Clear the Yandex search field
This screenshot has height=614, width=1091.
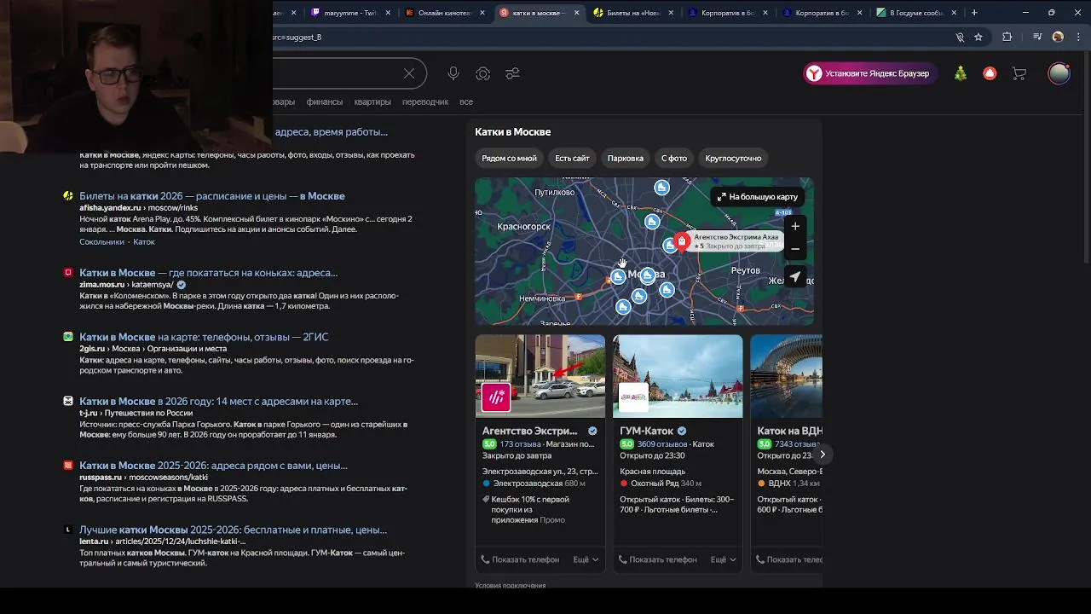(409, 73)
